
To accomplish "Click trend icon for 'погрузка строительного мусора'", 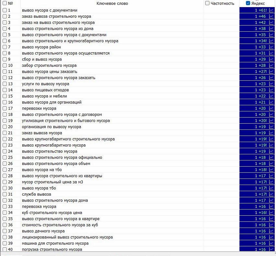I will [x=271, y=250].
